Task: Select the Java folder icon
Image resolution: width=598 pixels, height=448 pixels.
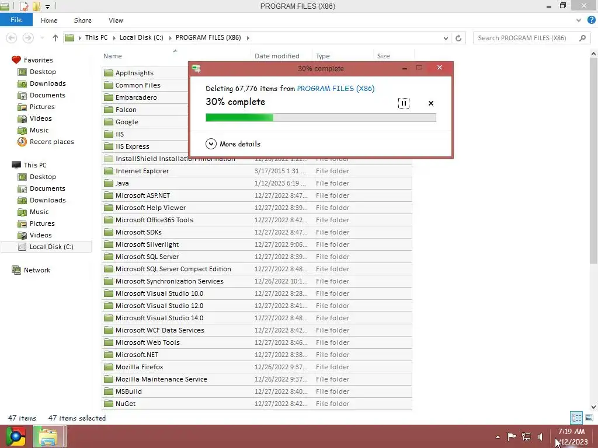Action: pyautogui.click(x=109, y=183)
